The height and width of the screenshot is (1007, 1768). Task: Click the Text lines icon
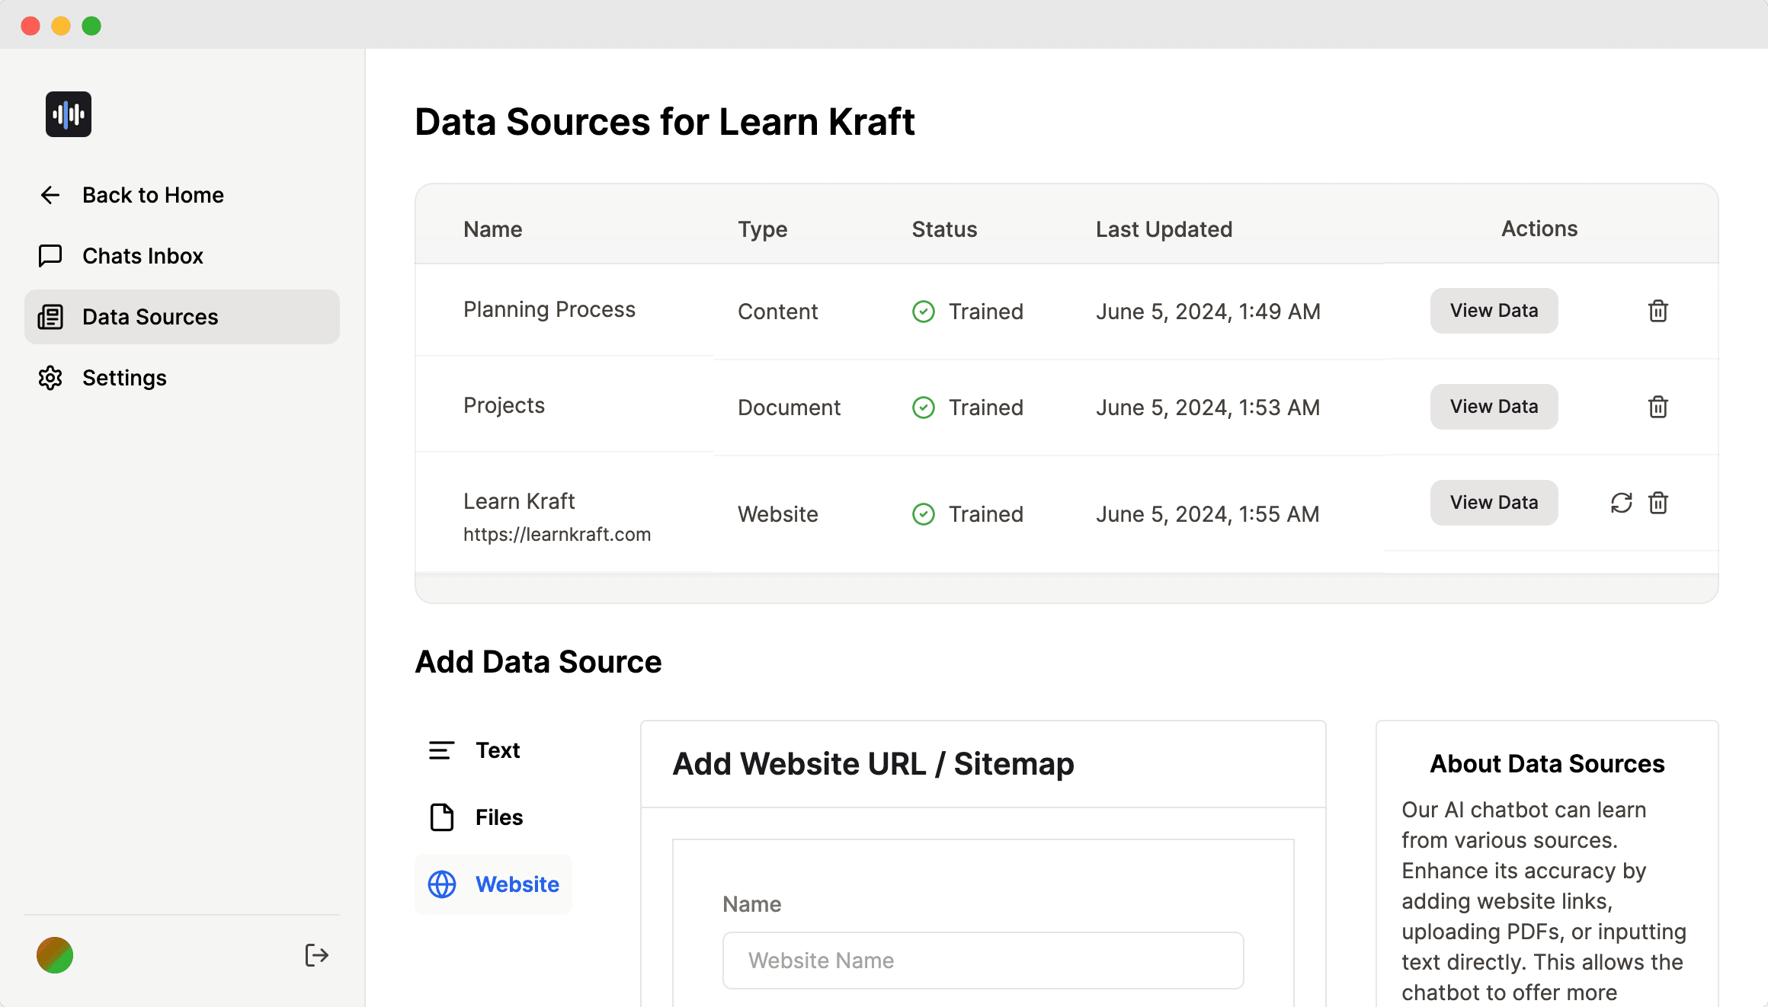[x=442, y=750]
